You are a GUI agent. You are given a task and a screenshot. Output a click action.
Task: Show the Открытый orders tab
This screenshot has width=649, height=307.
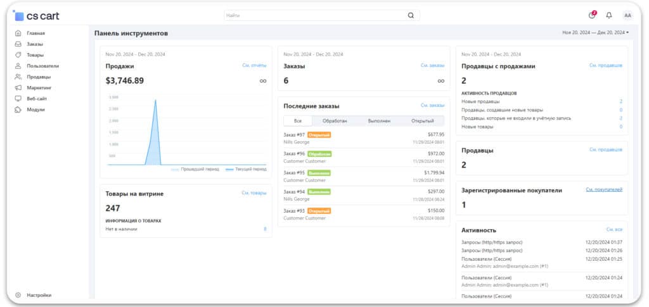click(422, 120)
